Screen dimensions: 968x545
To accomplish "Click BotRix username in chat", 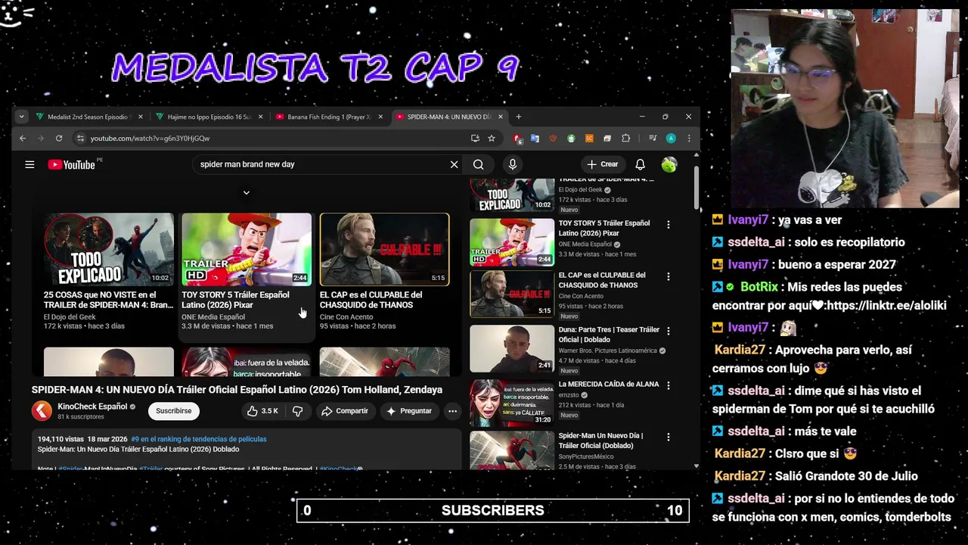I will click(759, 287).
